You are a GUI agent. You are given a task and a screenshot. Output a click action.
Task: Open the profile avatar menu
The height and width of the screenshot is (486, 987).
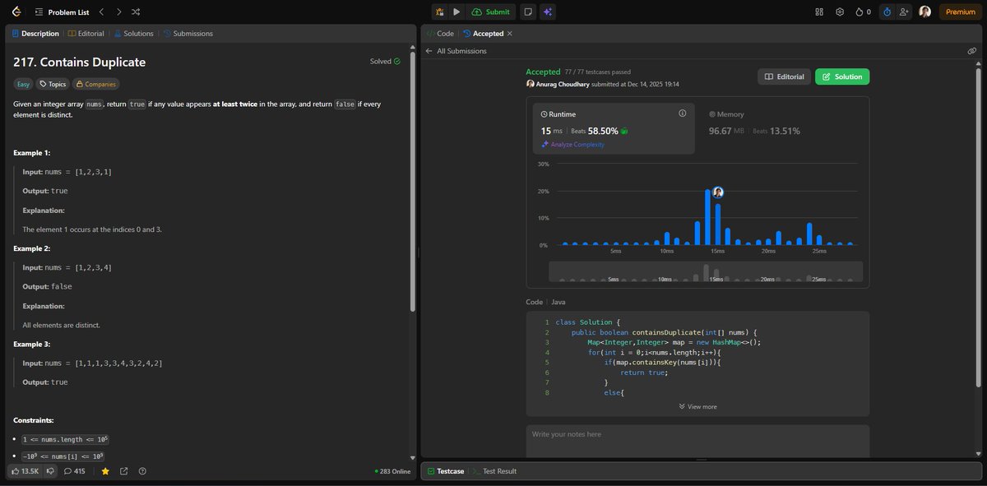coord(925,12)
